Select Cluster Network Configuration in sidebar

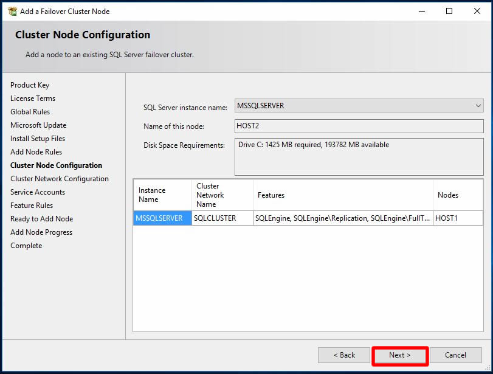[x=60, y=179]
